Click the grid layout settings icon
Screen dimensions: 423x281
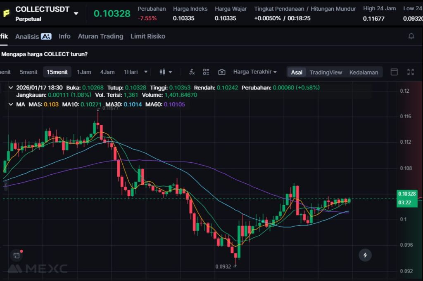[206, 72]
